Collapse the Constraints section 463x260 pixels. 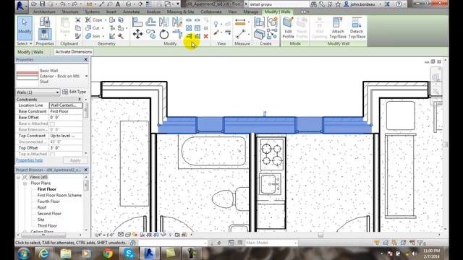tap(80, 100)
